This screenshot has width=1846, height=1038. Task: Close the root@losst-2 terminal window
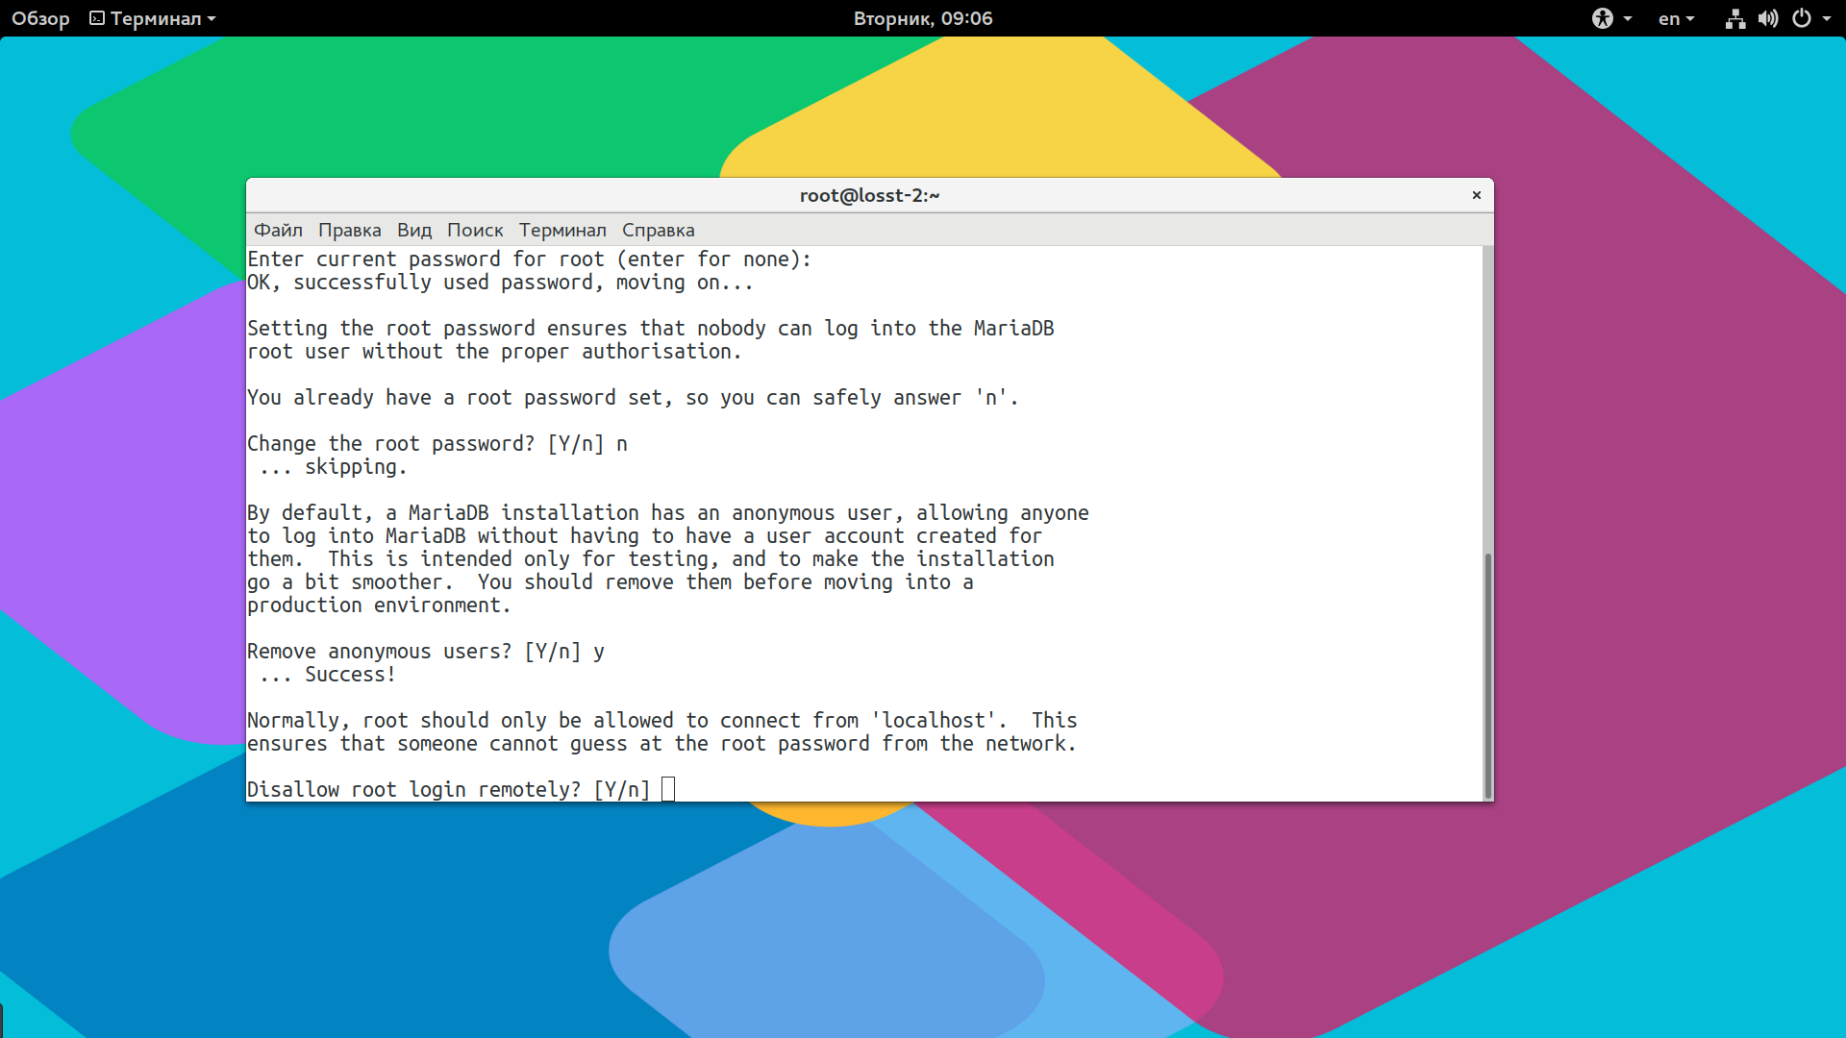coord(1477,195)
